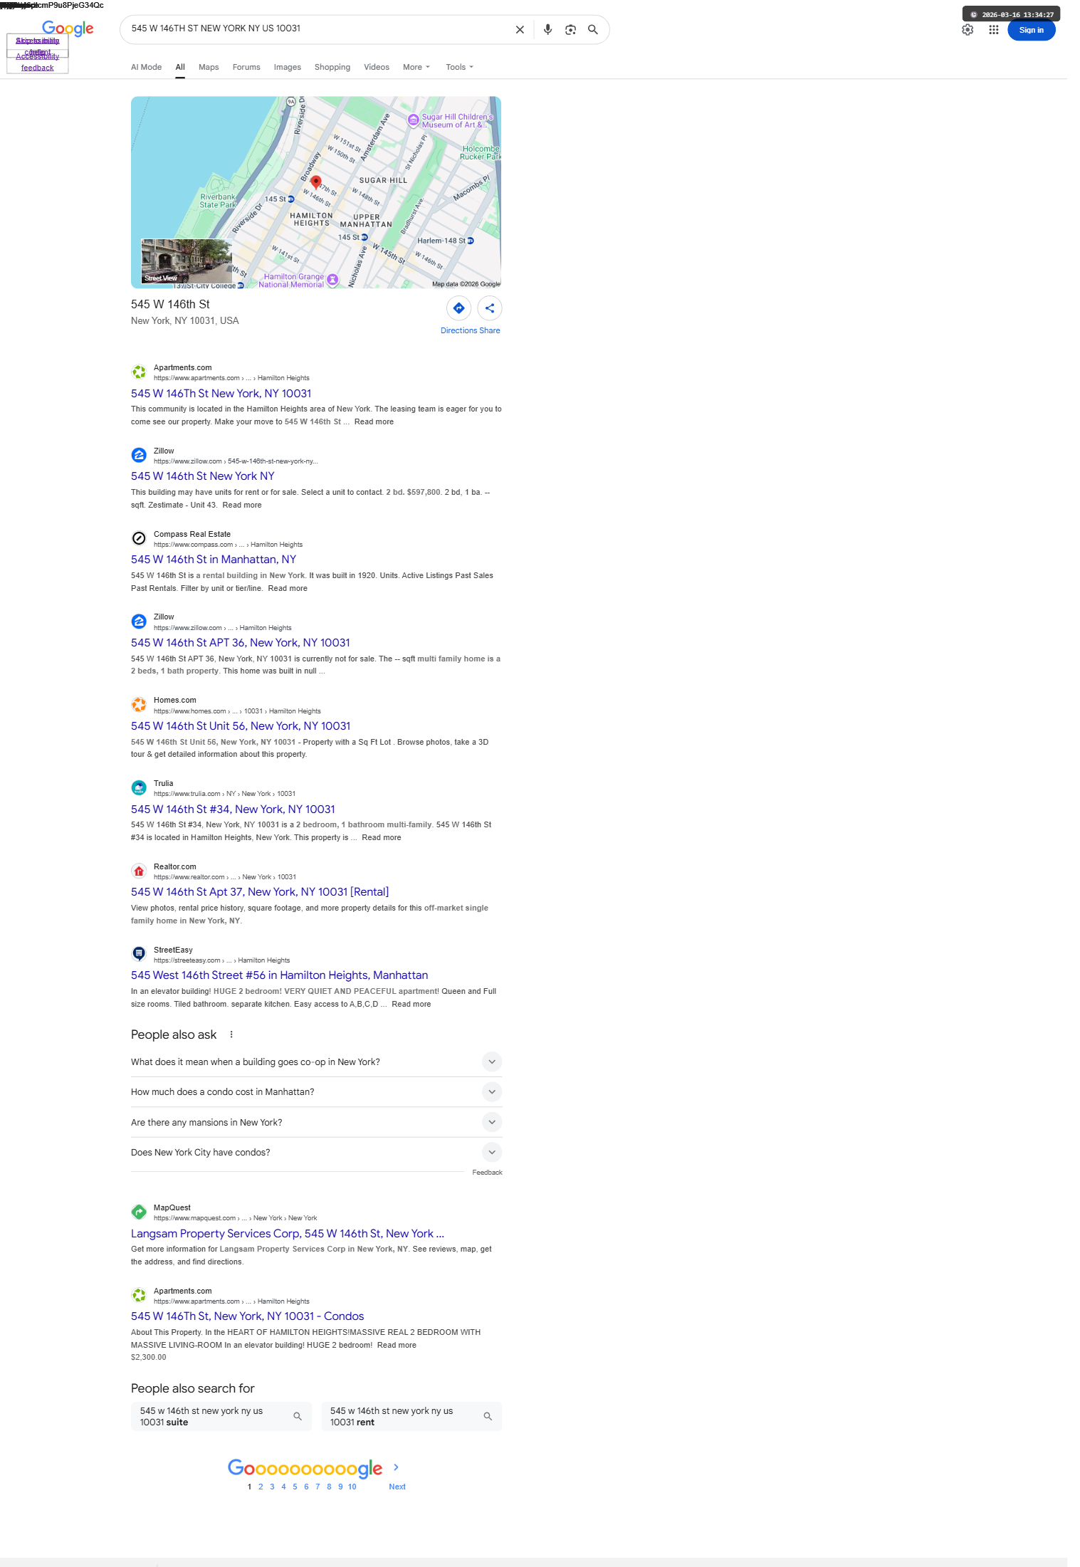Open the More search filters dropdown
Image resolution: width=1080 pixels, height=1567 pixels.
(x=416, y=67)
